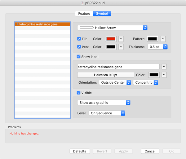
Task: Select tetracycline resistance gene list row
Action: point(42,24)
